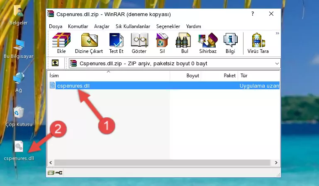Select the cspenures.dll desktop file

[19, 151]
